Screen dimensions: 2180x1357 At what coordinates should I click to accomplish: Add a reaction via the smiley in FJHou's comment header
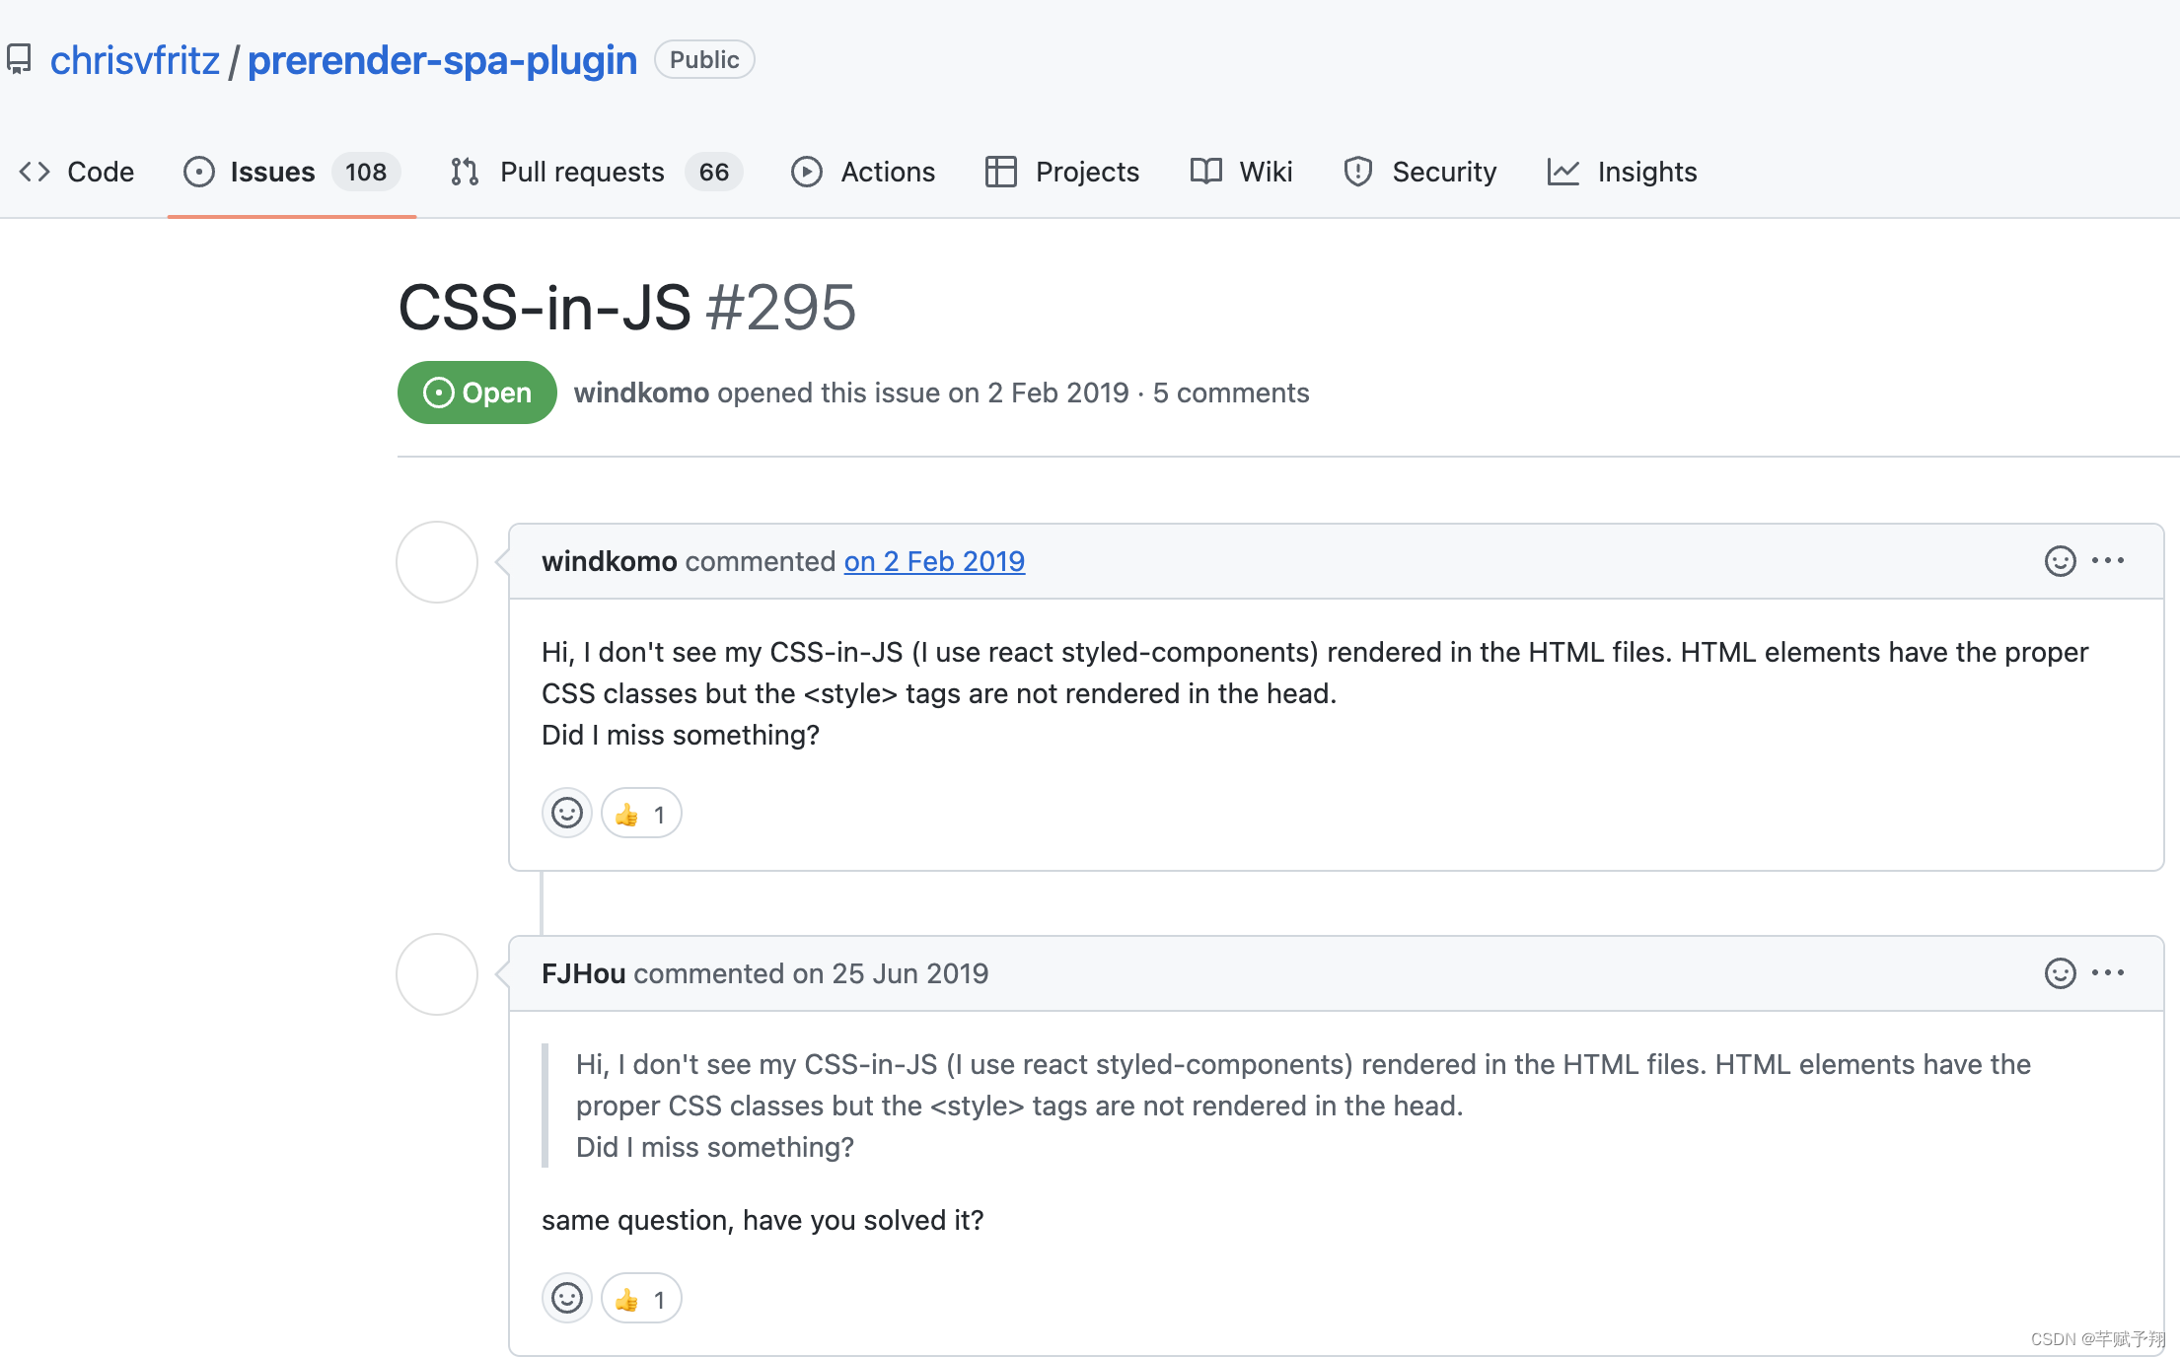2061,973
